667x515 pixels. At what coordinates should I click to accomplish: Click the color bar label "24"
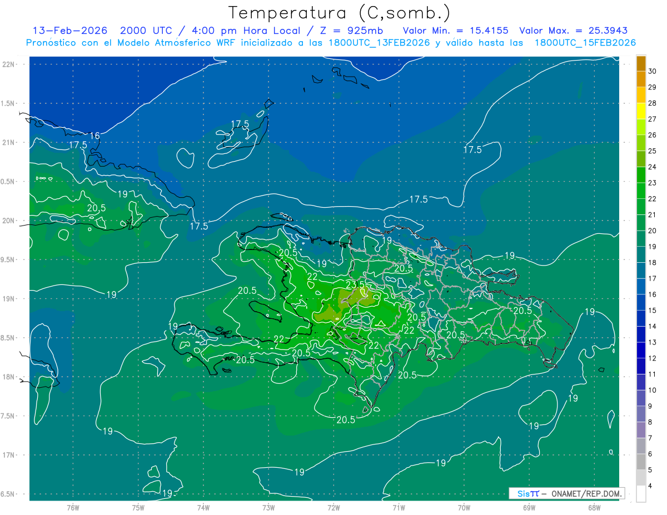tap(652, 167)
